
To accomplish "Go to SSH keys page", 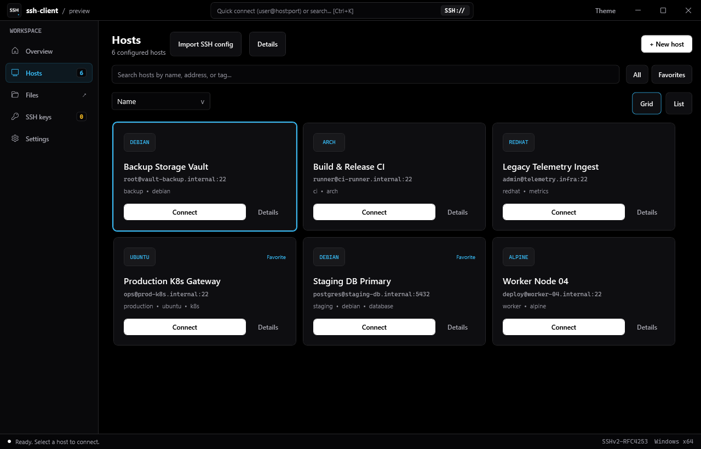I will 49,117.
